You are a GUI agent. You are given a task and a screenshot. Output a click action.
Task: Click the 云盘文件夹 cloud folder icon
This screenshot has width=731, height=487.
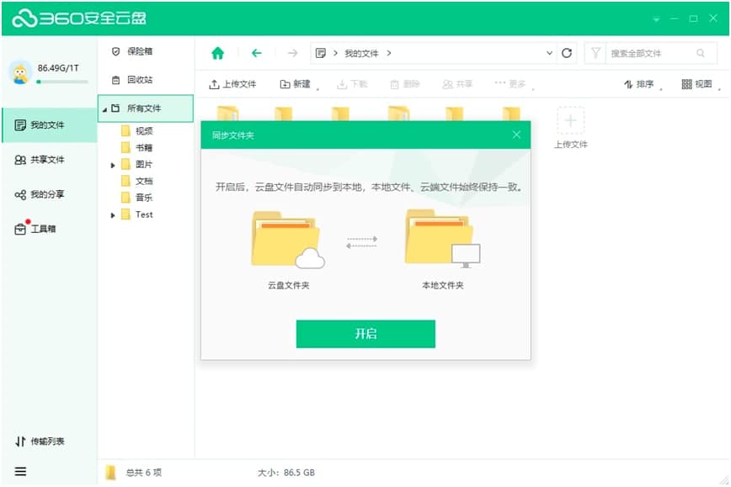click(x=288, y=240)
